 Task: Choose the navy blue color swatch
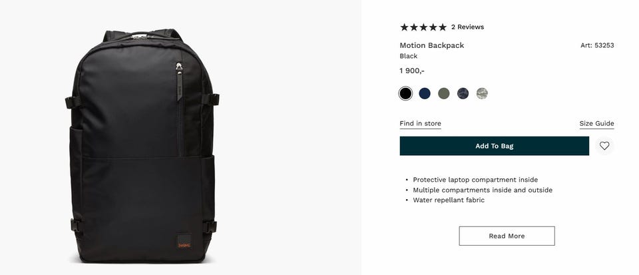[425, 94]
